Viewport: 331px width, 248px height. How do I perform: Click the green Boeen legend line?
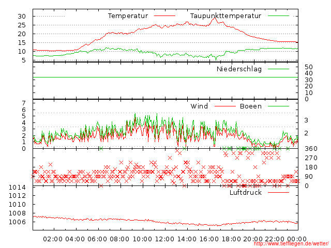[278, 106]
